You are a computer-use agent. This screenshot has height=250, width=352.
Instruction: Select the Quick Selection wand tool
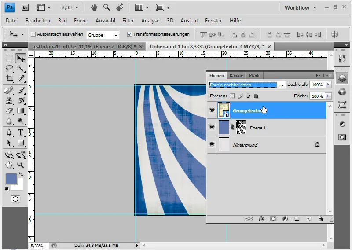[x=21, y=68]
